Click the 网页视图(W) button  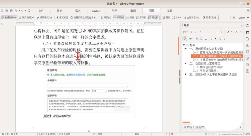pos(26,18)
